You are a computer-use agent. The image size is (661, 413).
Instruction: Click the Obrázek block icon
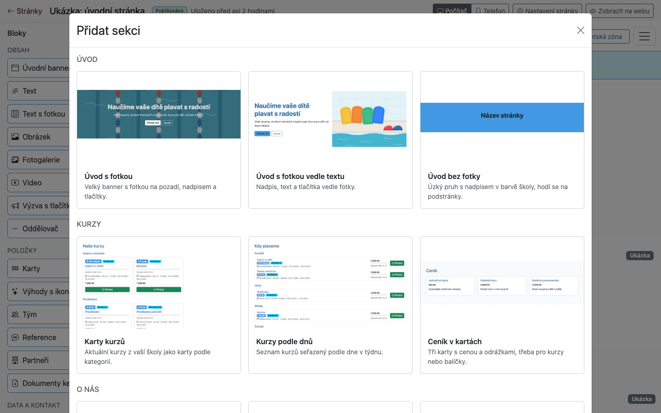click(x=15, y=137)
